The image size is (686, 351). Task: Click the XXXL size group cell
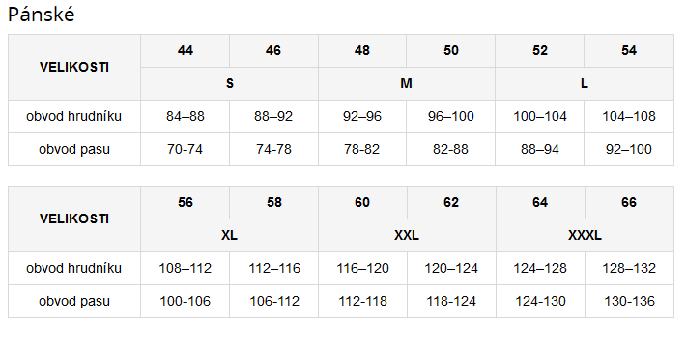click(x=585, y=236)
